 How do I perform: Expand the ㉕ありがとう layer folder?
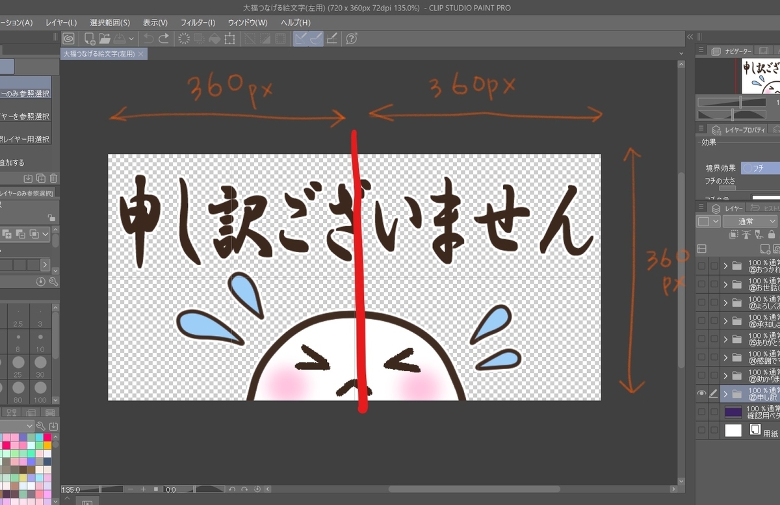(x=725, y=339)
